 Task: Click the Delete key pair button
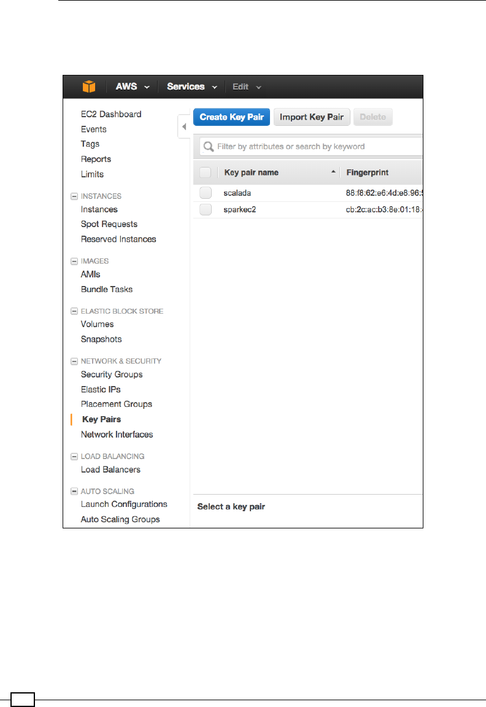(x=373, y=117)
